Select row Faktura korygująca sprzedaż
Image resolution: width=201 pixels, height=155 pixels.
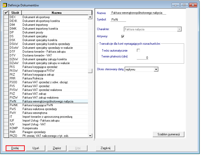pos(48,67)
